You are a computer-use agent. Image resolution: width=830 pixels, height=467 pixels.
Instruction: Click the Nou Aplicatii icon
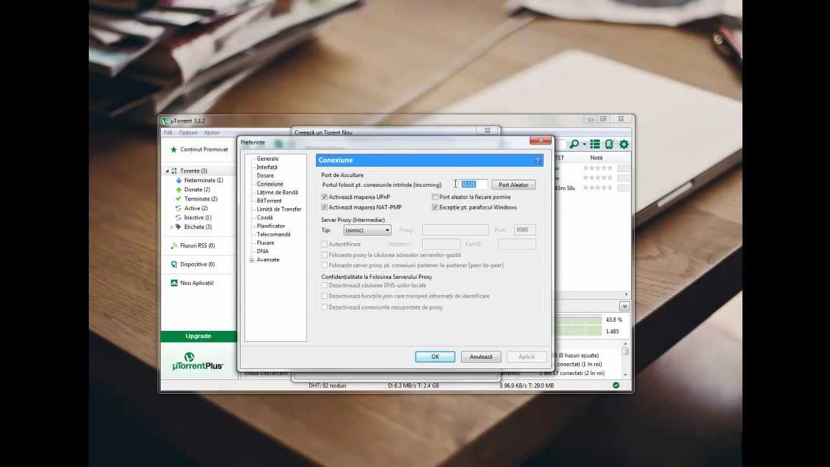point(174,283)
